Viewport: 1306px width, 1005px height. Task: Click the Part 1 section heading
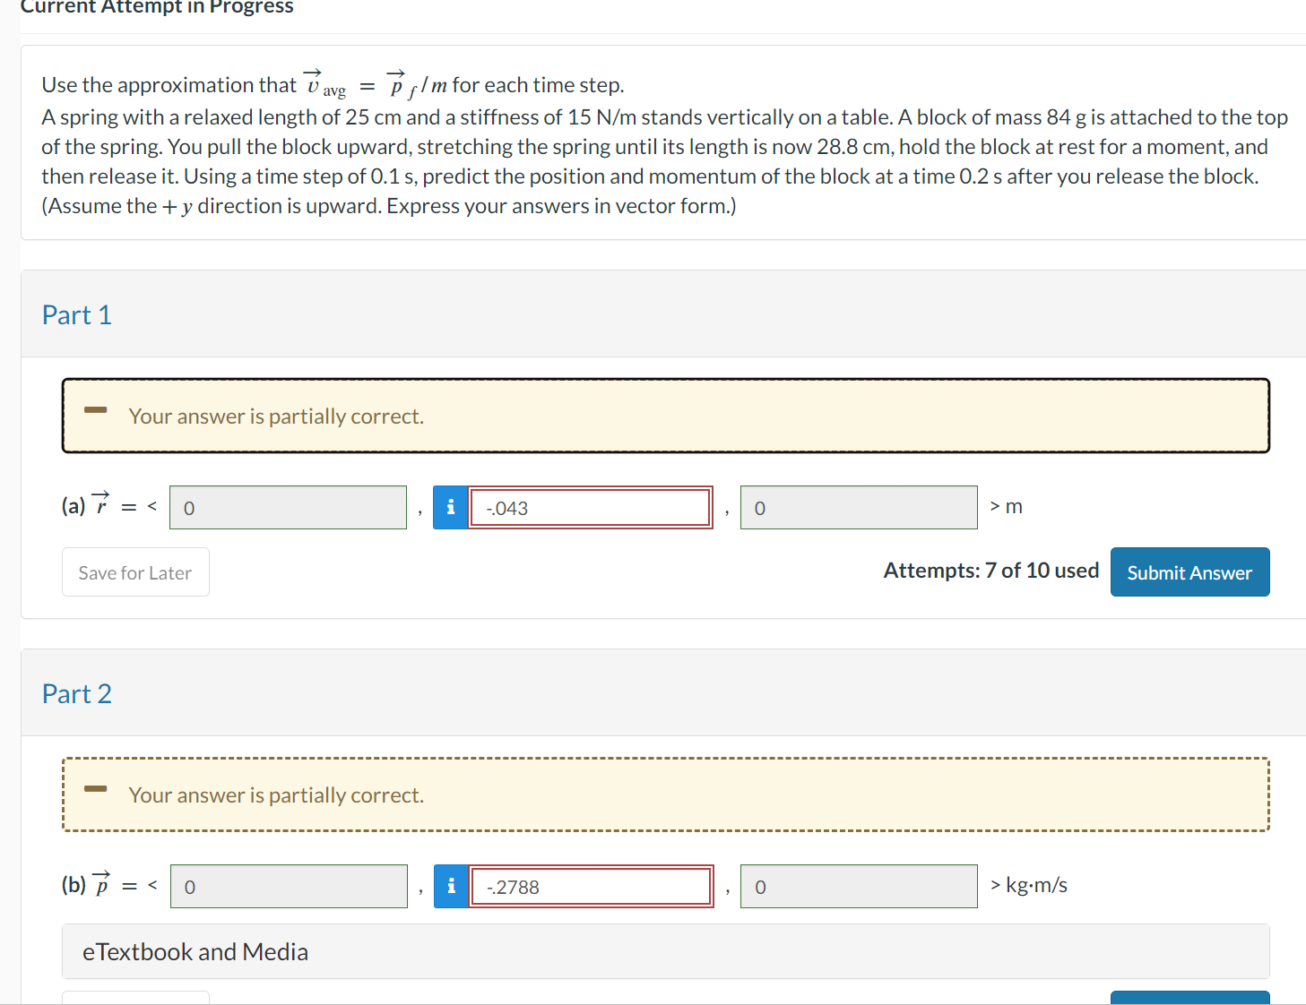pos(76,314)
